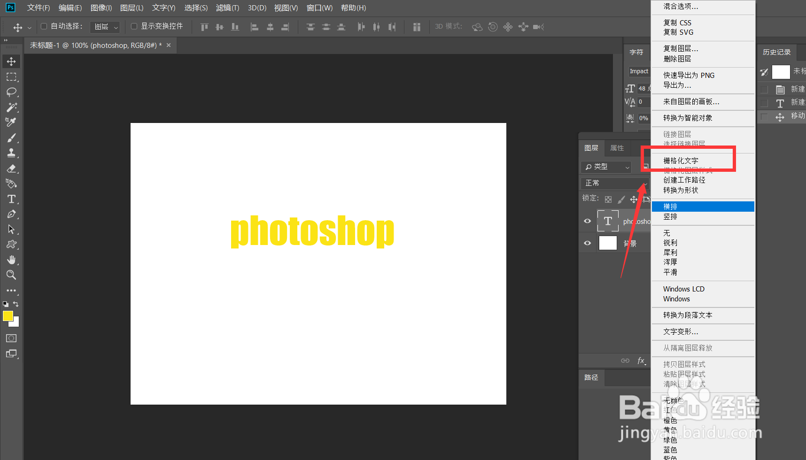Image resolution: width=806 pixels, height=460 pixels.
Task: Align top edges in options bar
Action: pos(204,27)
